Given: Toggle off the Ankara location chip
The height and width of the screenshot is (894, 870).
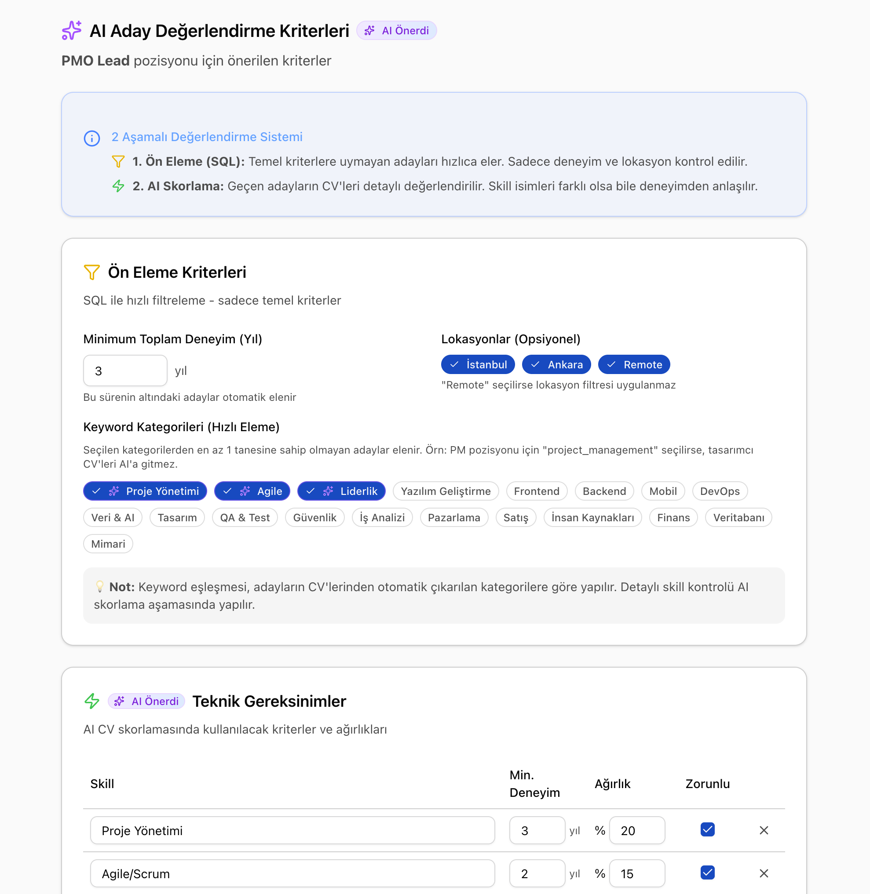Looking at the screenshot, I should coord(556,364).
